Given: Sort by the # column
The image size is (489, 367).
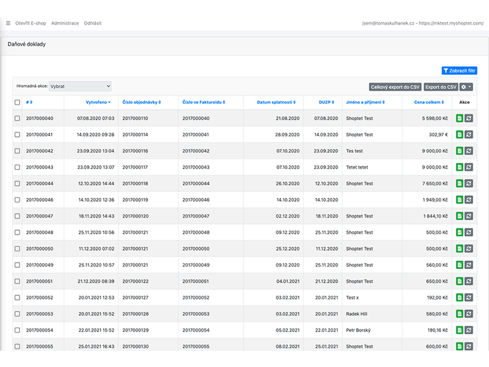Looking at the screenshot, I should (29, 102).
